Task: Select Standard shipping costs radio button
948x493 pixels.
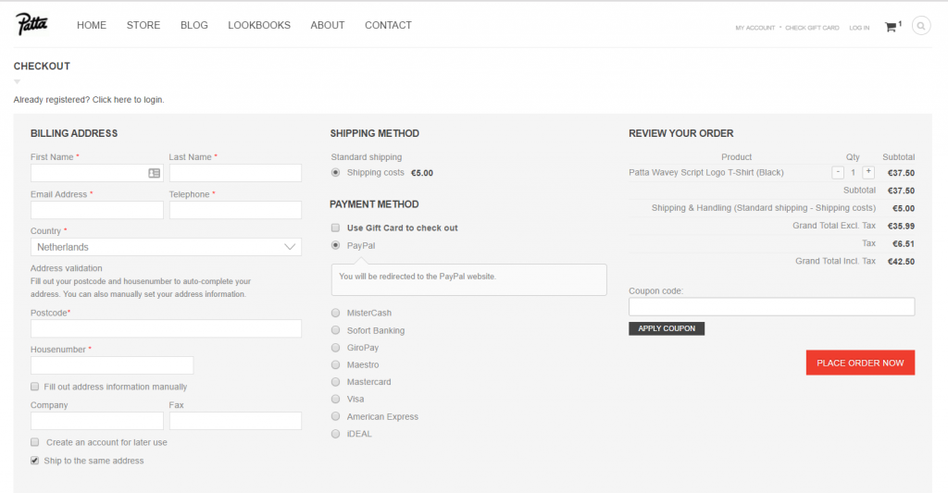Action: 335,173
